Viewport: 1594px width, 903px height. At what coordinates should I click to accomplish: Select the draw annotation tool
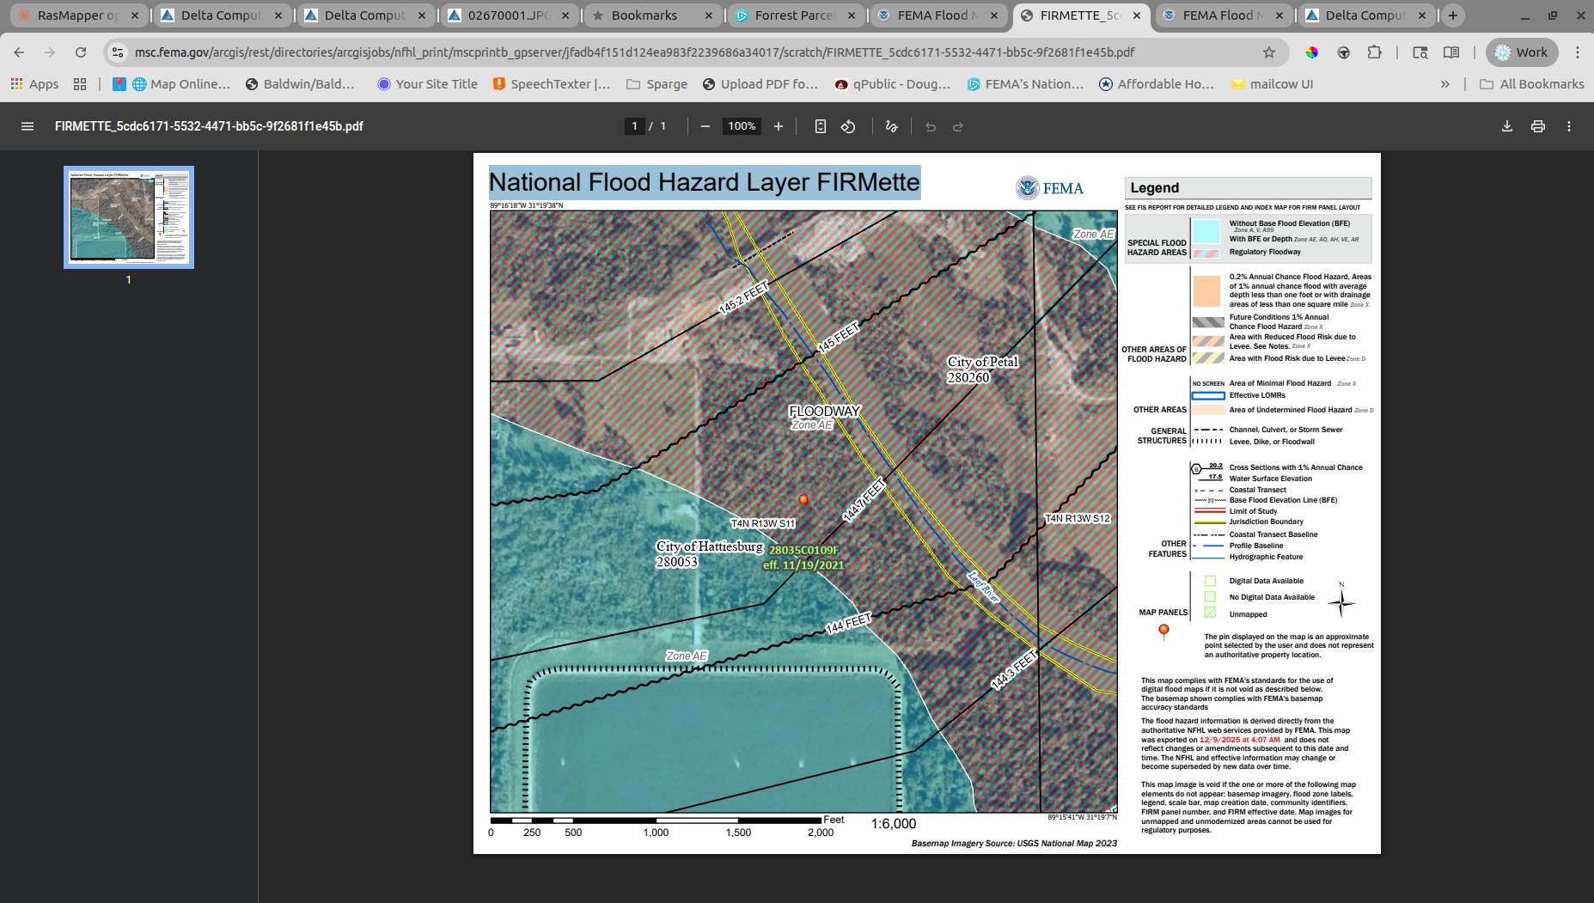point(891,126)
